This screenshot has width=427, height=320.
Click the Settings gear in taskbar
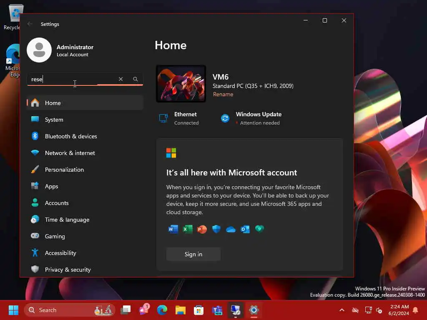click(x=254, y=310)
